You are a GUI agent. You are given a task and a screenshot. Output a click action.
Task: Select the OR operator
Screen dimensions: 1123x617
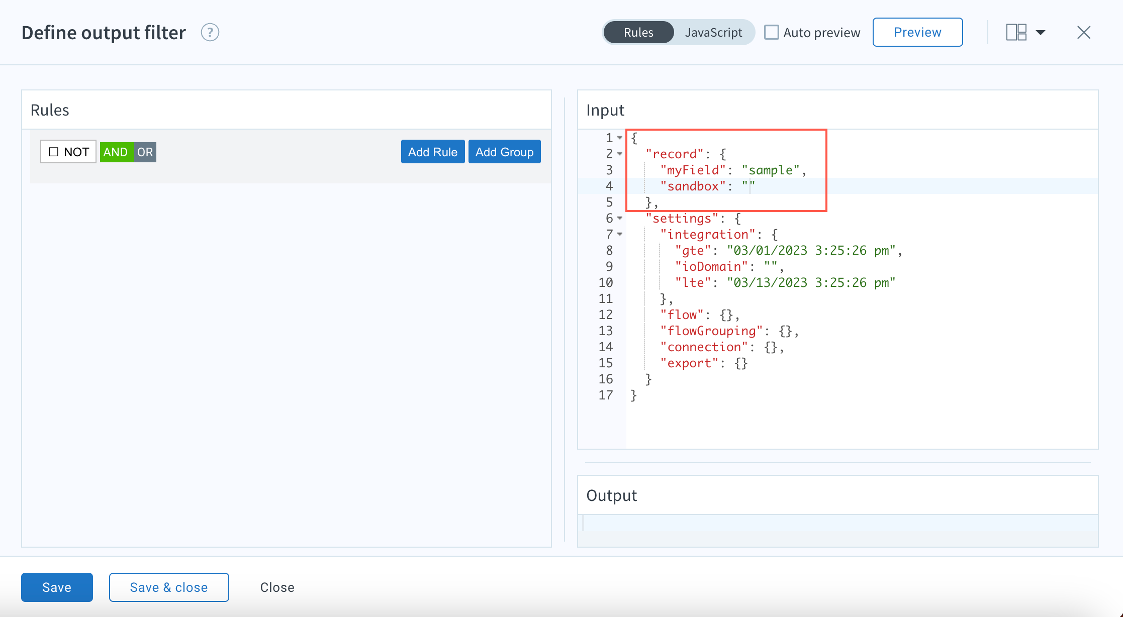(145, 152)
